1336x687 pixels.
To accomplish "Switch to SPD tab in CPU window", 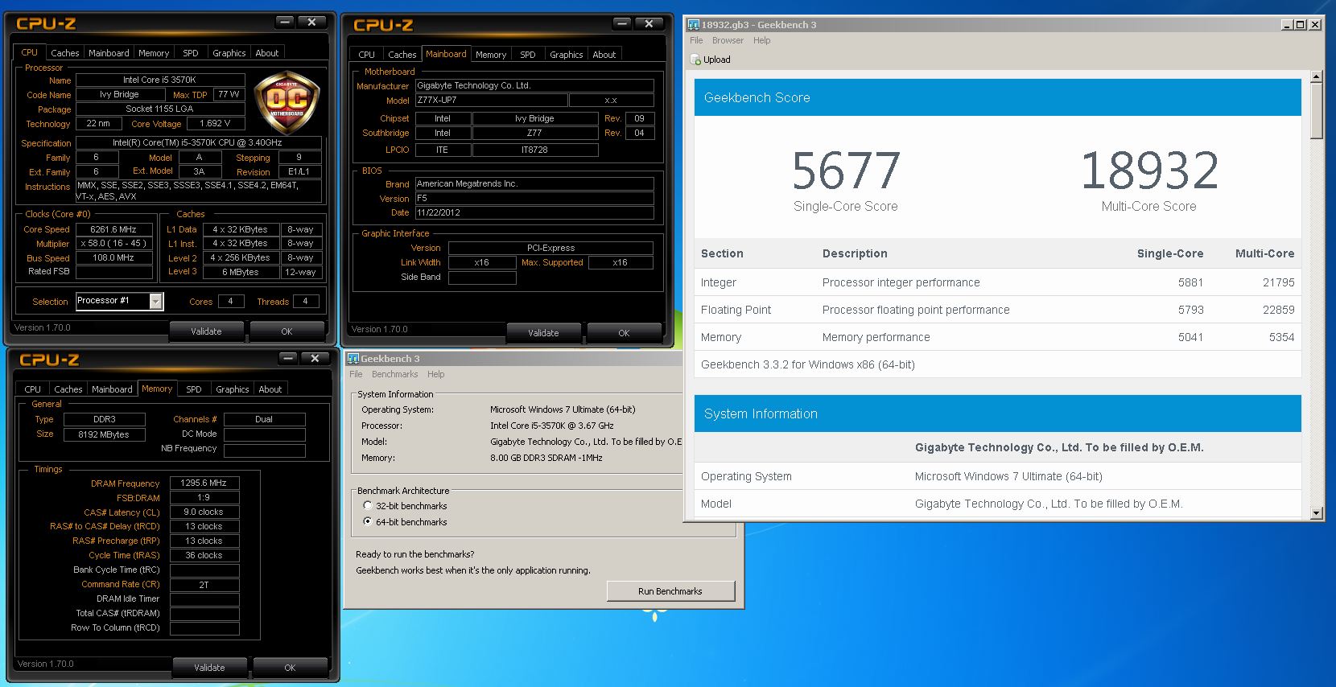I will (191, 53).
